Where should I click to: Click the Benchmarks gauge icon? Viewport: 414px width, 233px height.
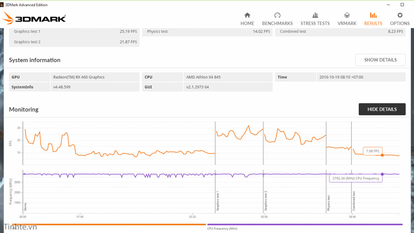coord(277,15)
